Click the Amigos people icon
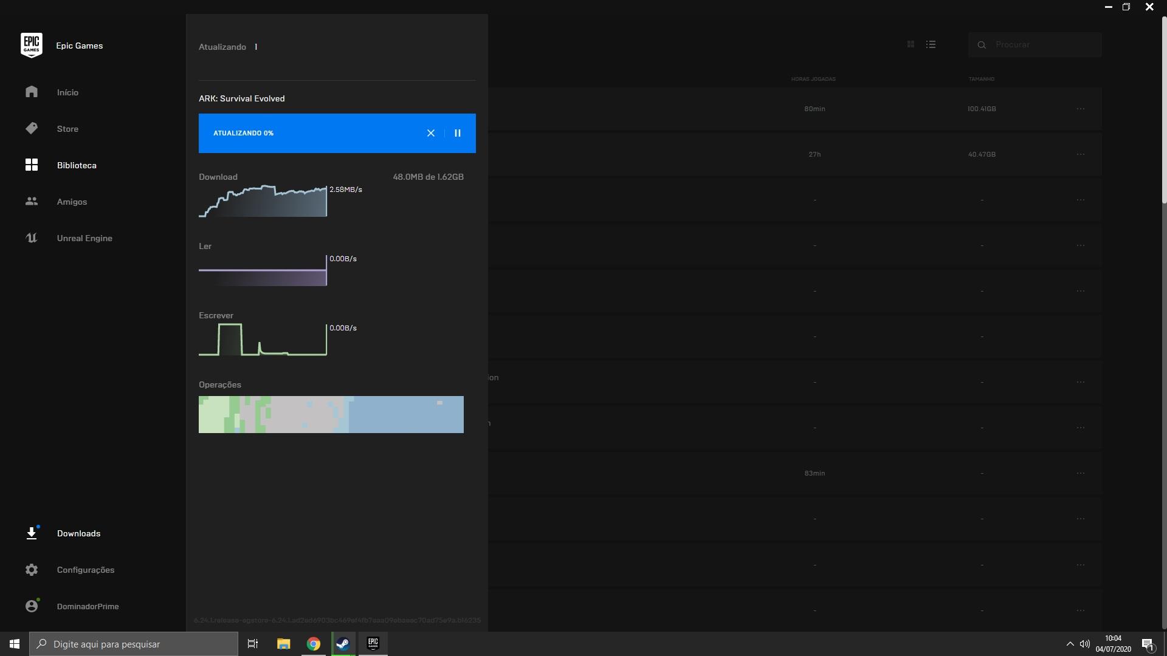 [x=32, y=201]
